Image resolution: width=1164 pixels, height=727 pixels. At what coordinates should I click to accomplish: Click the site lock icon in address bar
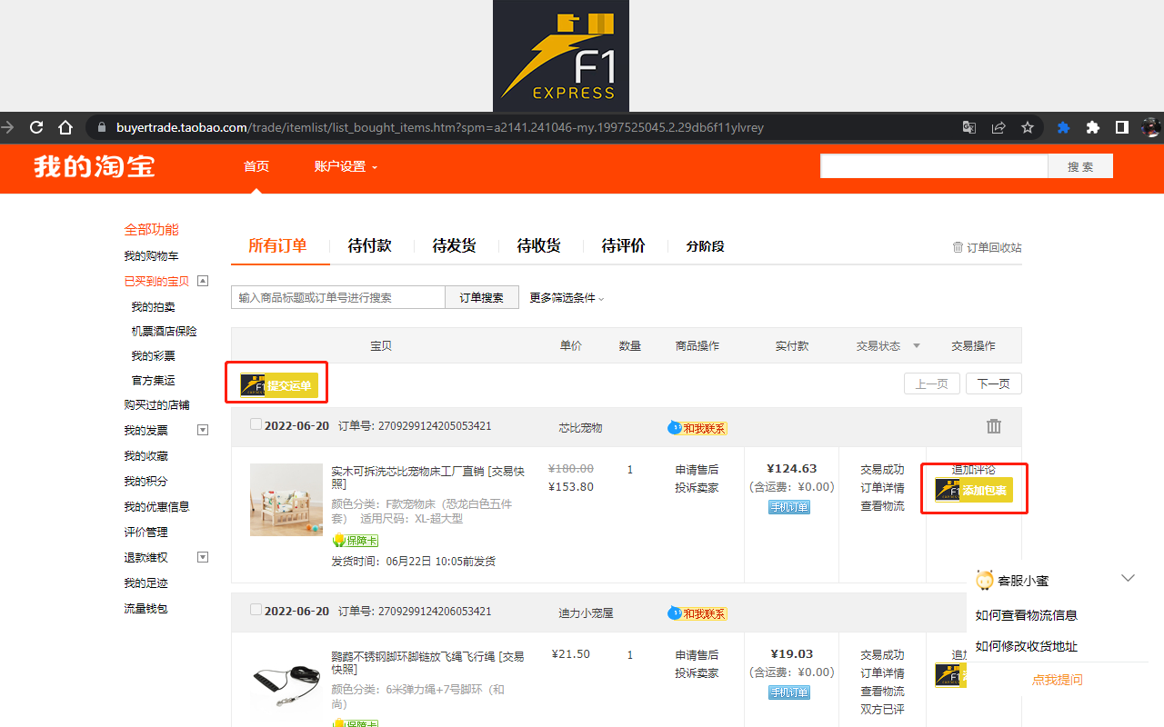102,127
